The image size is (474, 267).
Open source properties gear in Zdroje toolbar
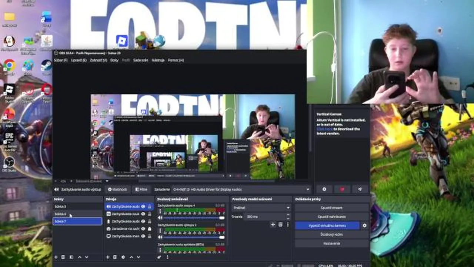point(123,257)
